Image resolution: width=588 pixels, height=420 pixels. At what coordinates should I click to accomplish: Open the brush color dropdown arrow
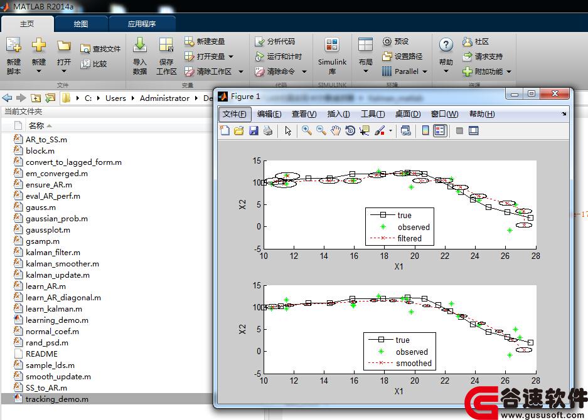coord(390,131)
